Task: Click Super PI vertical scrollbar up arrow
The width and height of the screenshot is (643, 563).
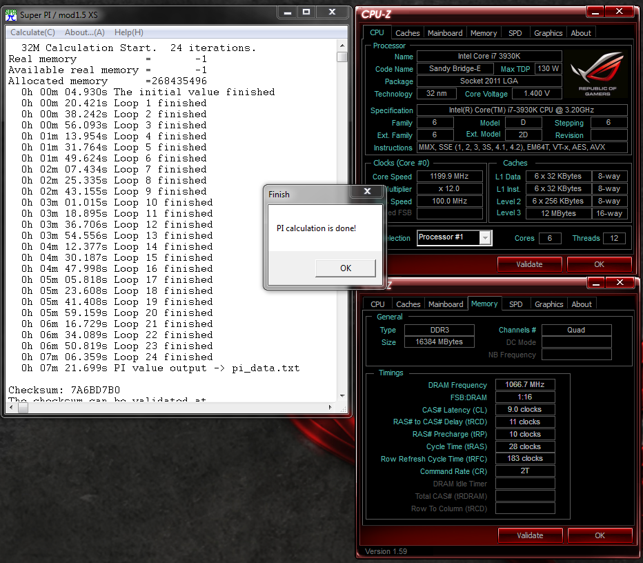Action: 342,46
